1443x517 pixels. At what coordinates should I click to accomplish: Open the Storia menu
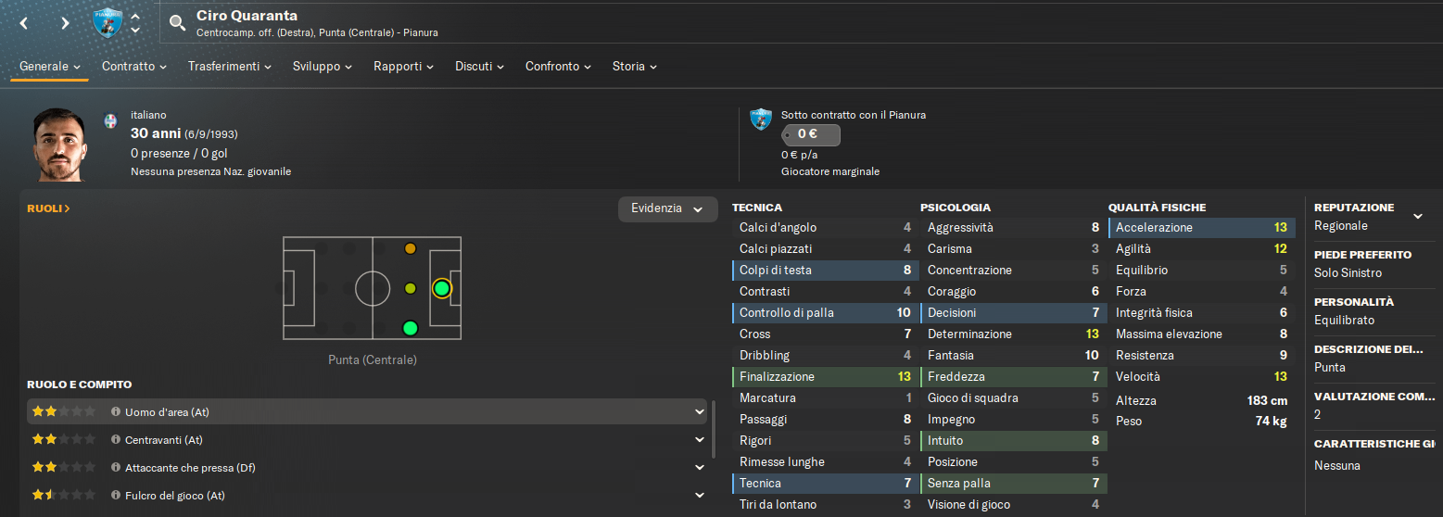point(635,67)
